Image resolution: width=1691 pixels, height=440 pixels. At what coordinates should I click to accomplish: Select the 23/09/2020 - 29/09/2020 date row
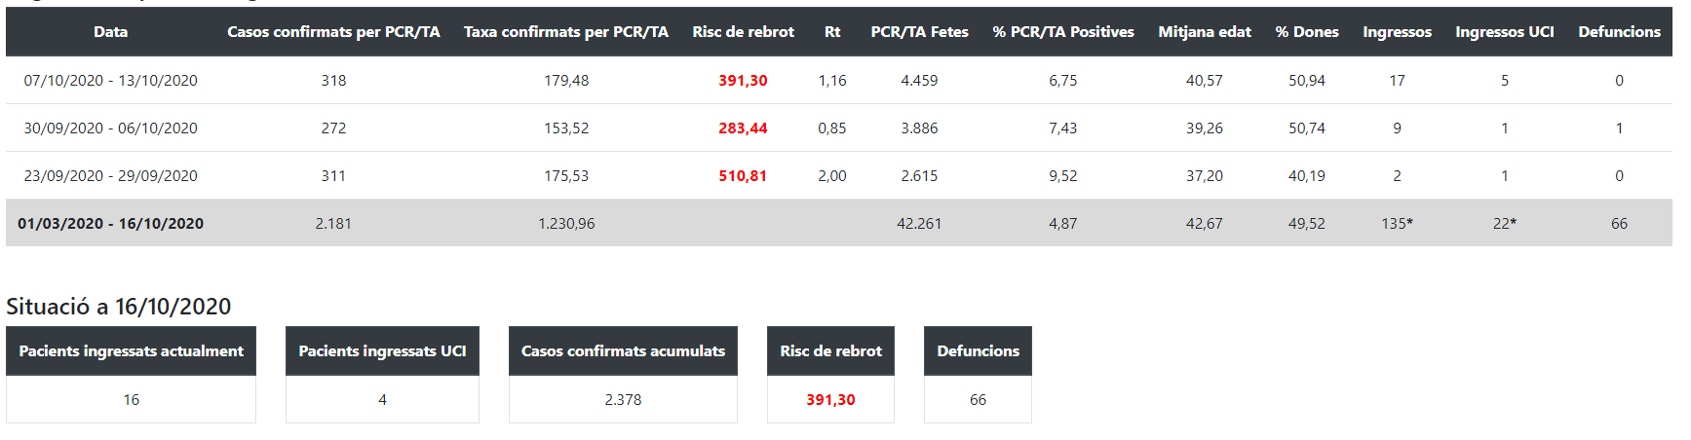110,176
